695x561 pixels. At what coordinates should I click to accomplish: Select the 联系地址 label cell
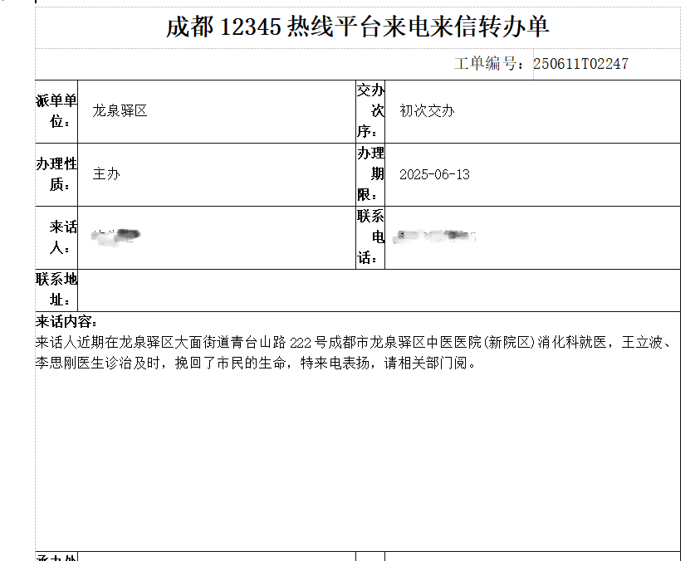point(56,290)
